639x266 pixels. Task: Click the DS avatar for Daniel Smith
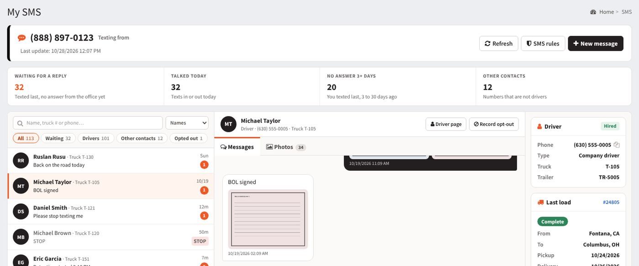[x=21, y=211]
